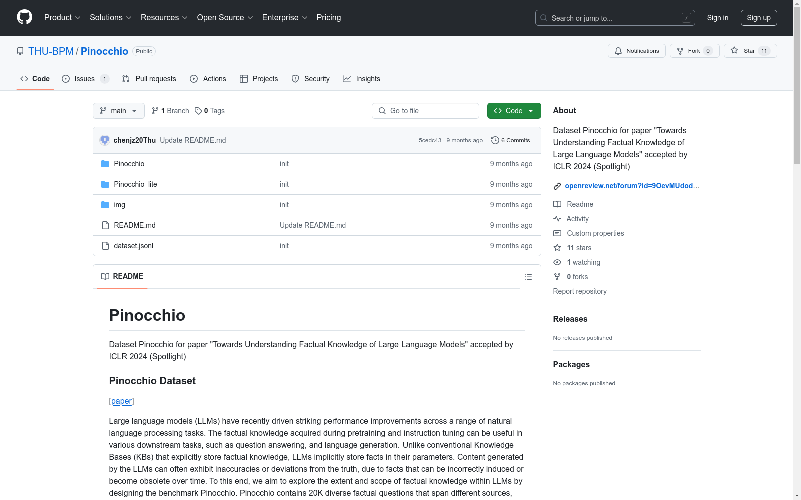Click the Sign up button
The height and width of the screenshot is (500, 801).
(x=759, y=18)
